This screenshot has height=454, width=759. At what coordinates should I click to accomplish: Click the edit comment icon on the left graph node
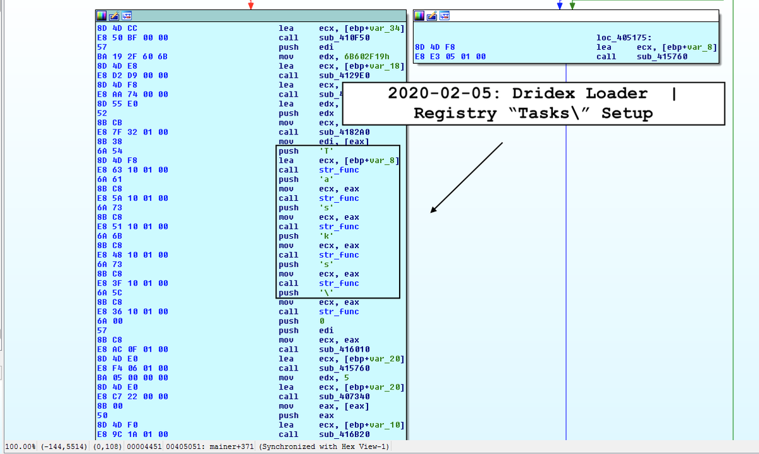(x=114, y=16)
